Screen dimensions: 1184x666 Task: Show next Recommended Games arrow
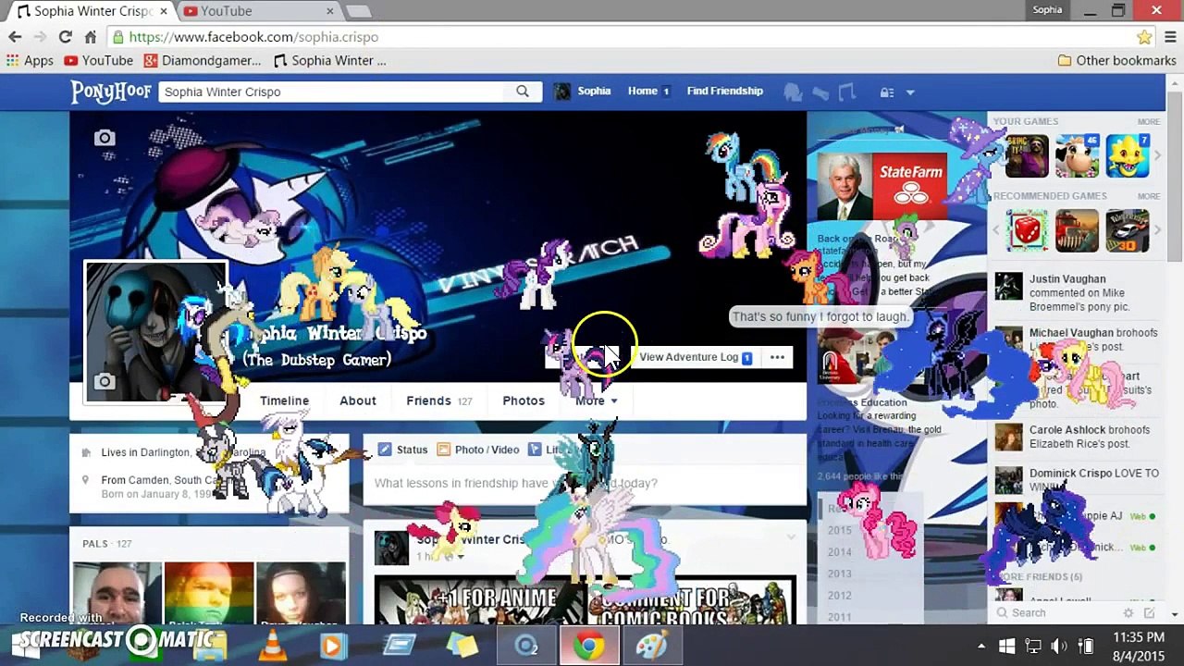1157,231
